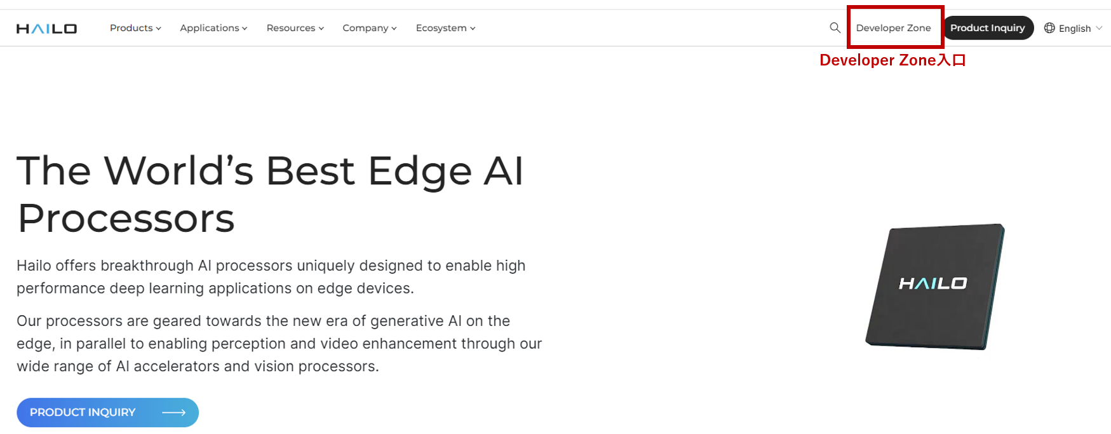Expand the Applications chevron
Image resolution: width=1111 pixels, height=434 pixels.
[245, 29]
